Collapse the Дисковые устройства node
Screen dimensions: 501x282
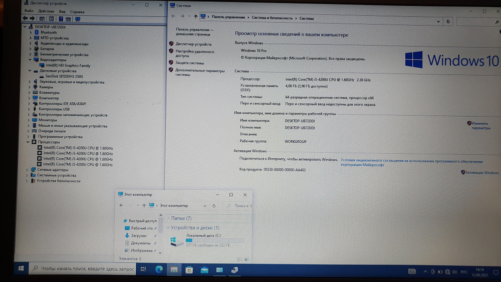coord(30,71)
